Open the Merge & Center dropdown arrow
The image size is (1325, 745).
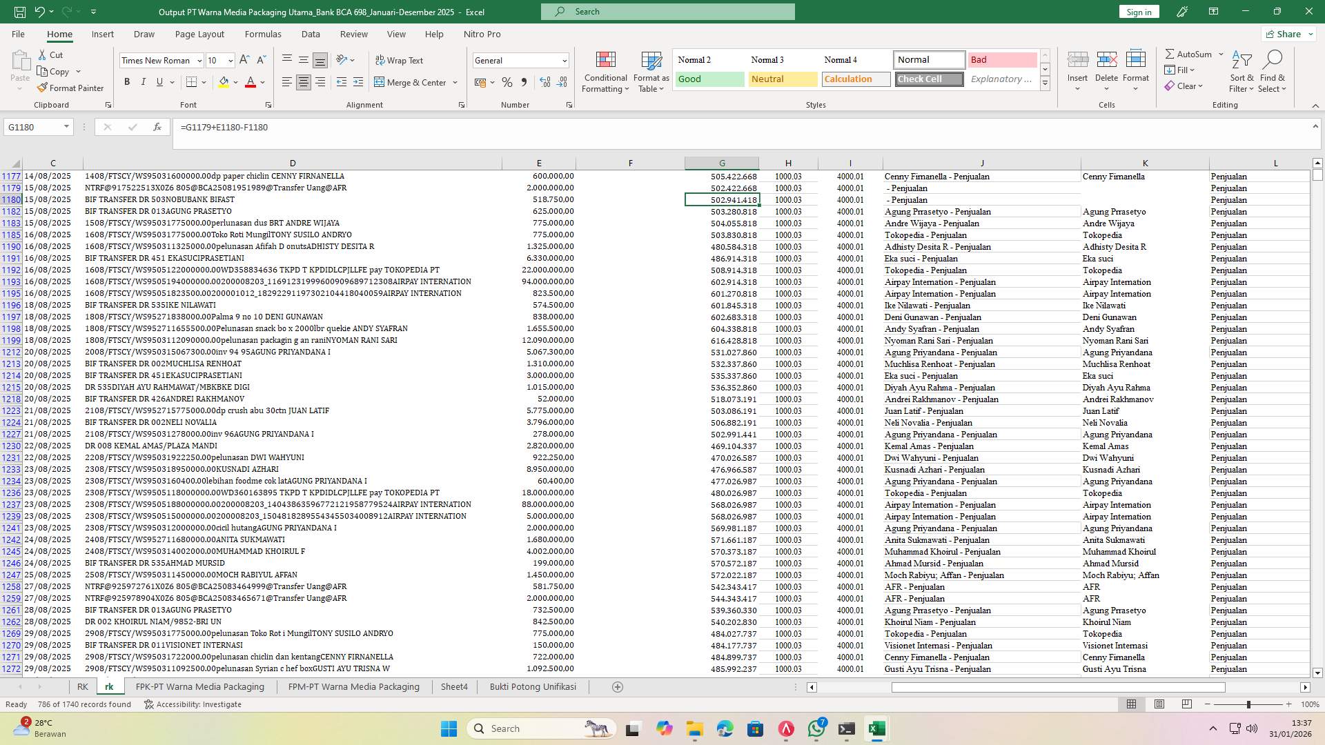(x=454, y=82)
